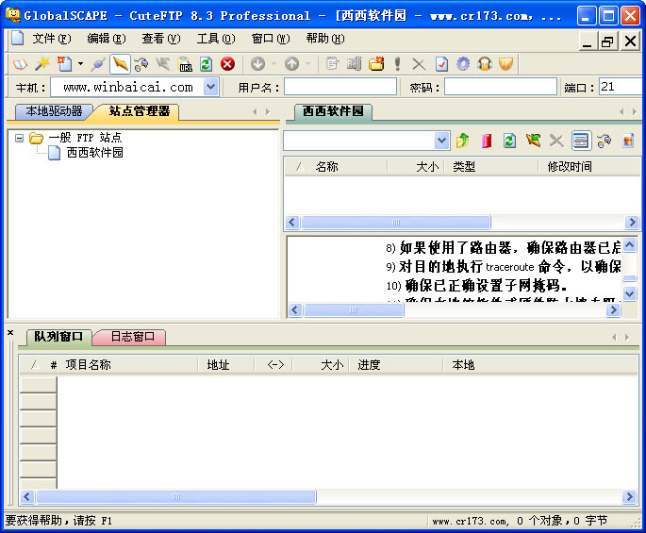Screen dimensions: 646x533
Task: Toggle the highlighted connect button in main toolbar
Action: point(120,64)
